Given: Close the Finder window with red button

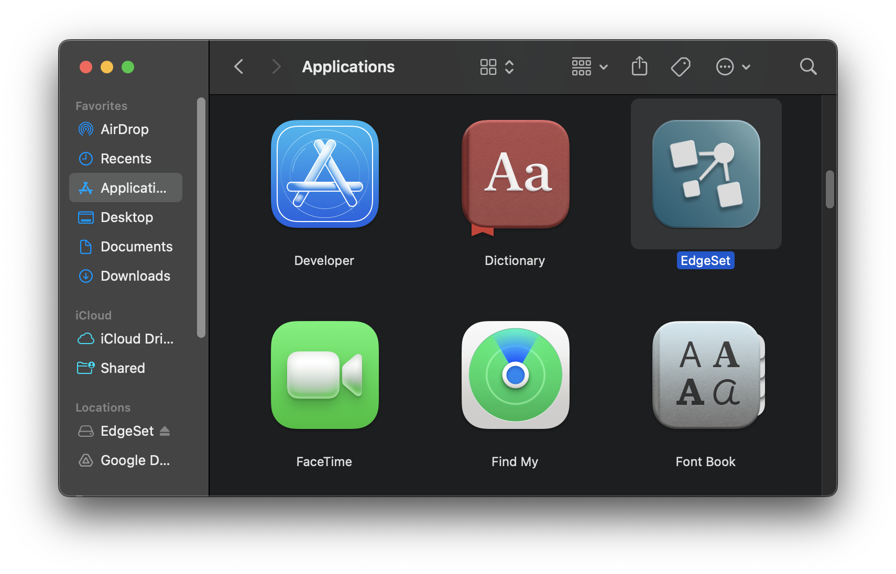Looking at the screenshot, I should click(86, 67).
